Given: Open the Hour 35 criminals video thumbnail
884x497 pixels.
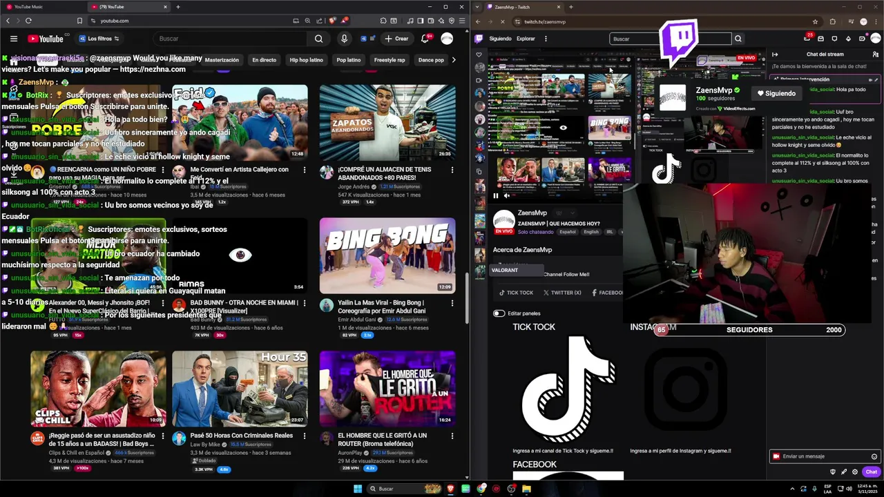Looking at the screenshot, I should pos(240,389).
